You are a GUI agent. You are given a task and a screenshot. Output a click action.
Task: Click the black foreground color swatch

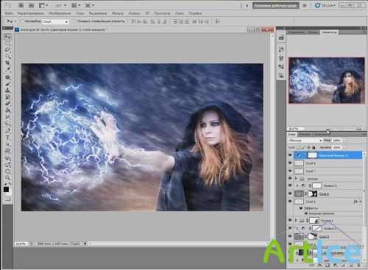point(6,189)
